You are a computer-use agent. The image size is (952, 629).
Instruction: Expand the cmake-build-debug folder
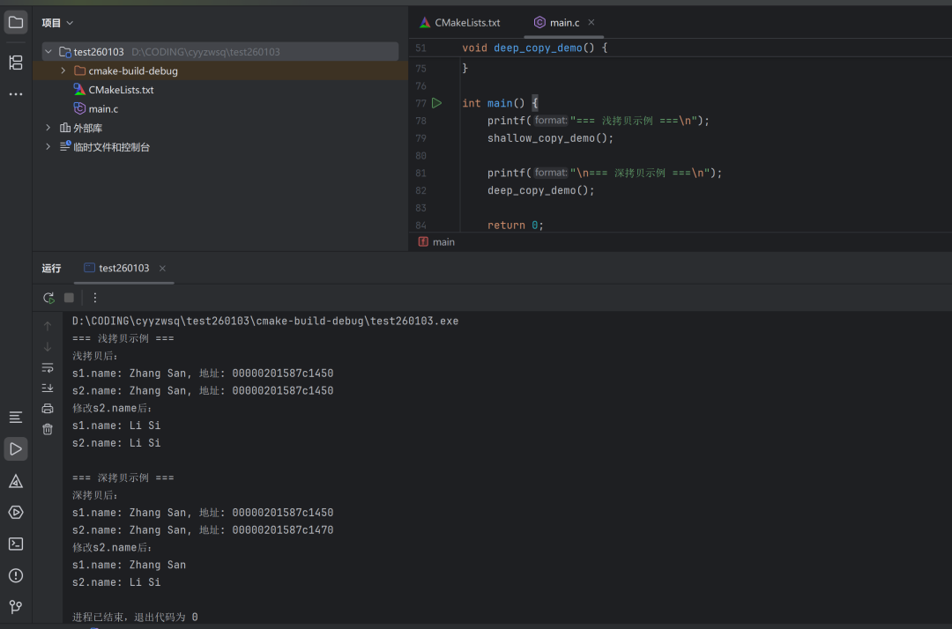[63, 70]
